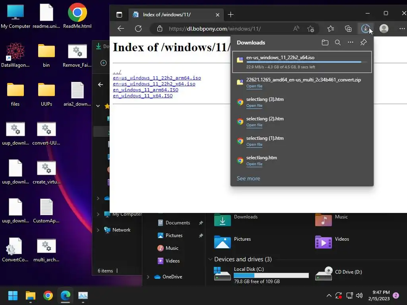Collapse the Quick access chevron in Explorer

click(98, 106)
